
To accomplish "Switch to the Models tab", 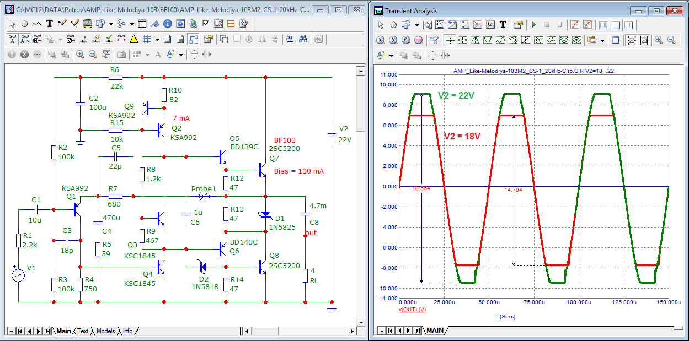I will pyautogui.click(x=105, y=331).
